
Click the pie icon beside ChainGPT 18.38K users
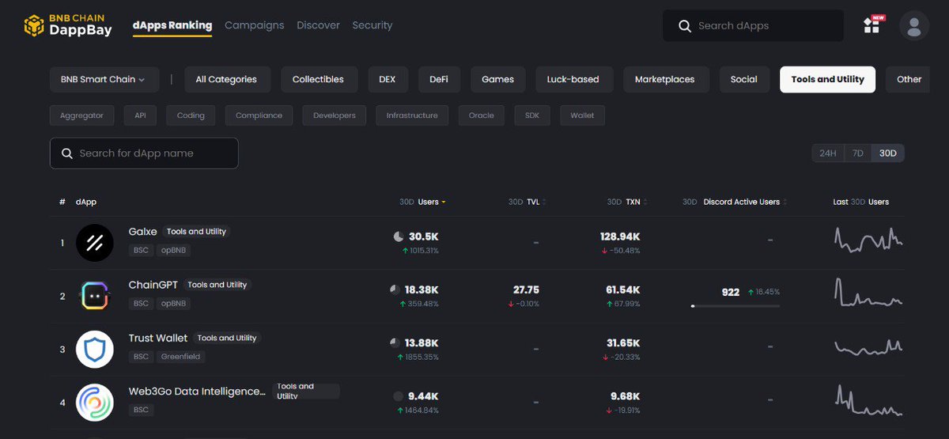394,290
